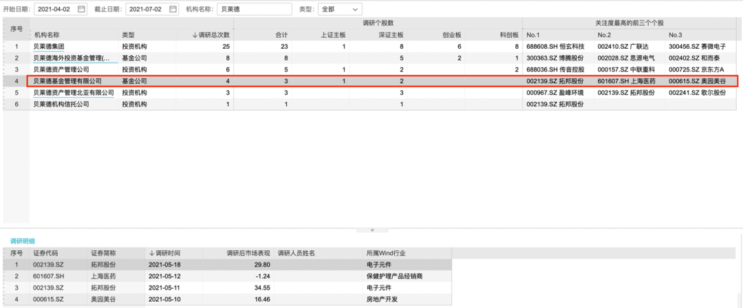
Task: Select the 贝莱德资产管理公司 row link
Action: (x=62, y=69)
